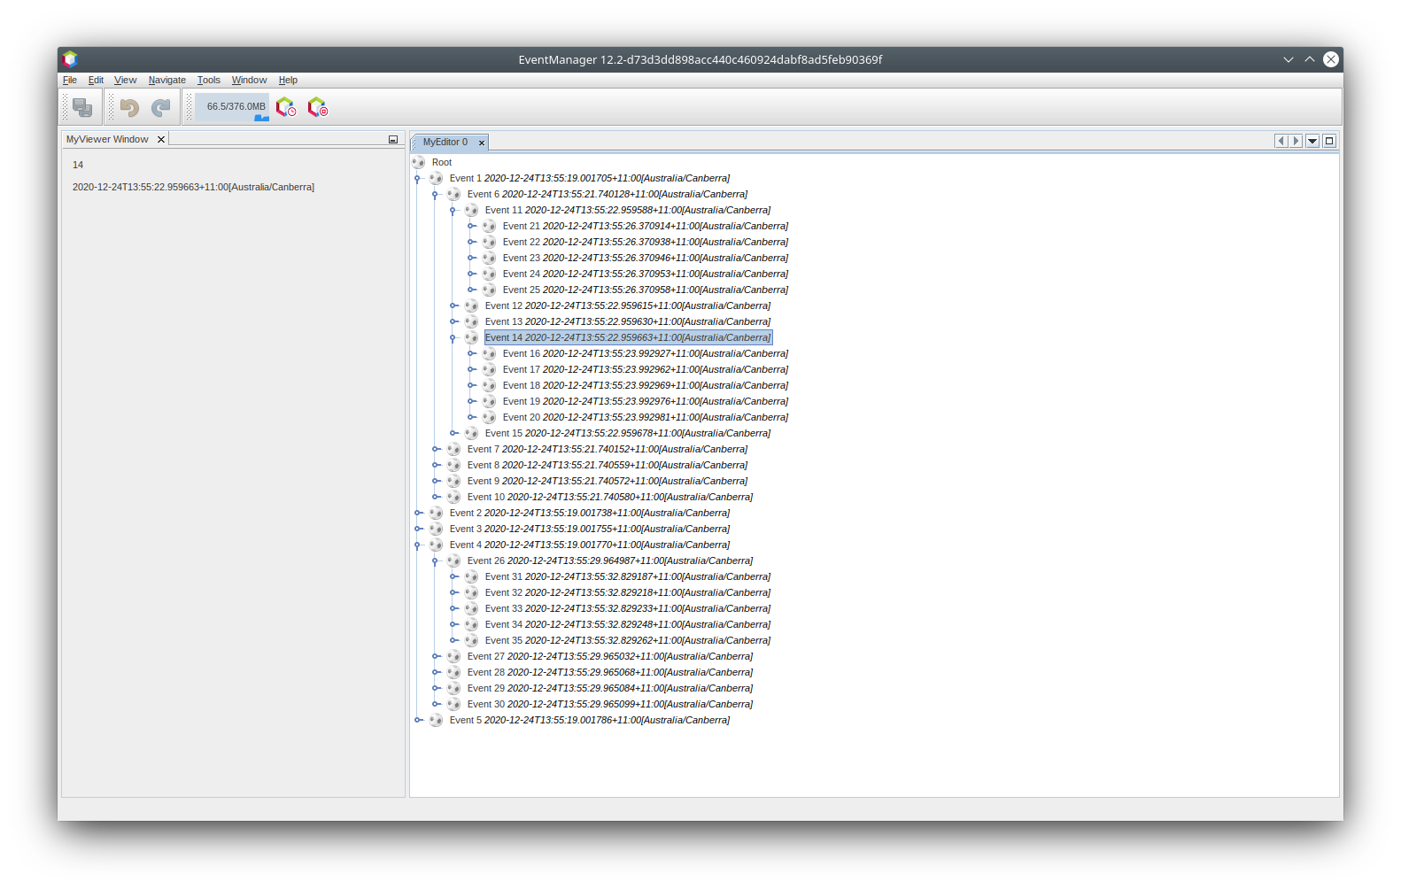Image resolution: width=1401 pixels, height=889 pixels.
Task: Click the node icon beside Event 14
Action: pos(471,337)
